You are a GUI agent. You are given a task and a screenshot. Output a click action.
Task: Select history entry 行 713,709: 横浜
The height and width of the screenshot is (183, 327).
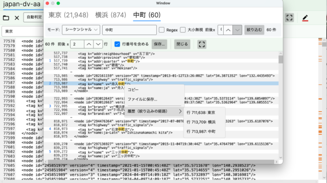204,122
